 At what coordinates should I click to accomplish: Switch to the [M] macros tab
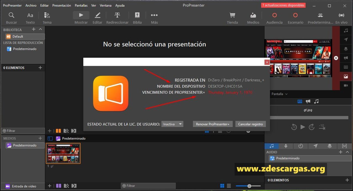click(x=344, y=146)
